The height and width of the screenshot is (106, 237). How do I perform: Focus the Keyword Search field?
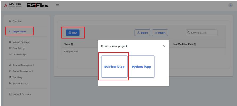(202, 33)
